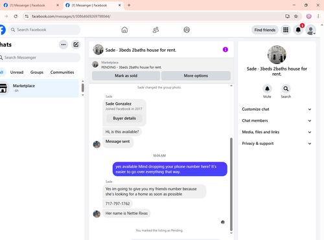The image size is (324, 240).
Task: Click the Search Messenger field
Action: 40,58
